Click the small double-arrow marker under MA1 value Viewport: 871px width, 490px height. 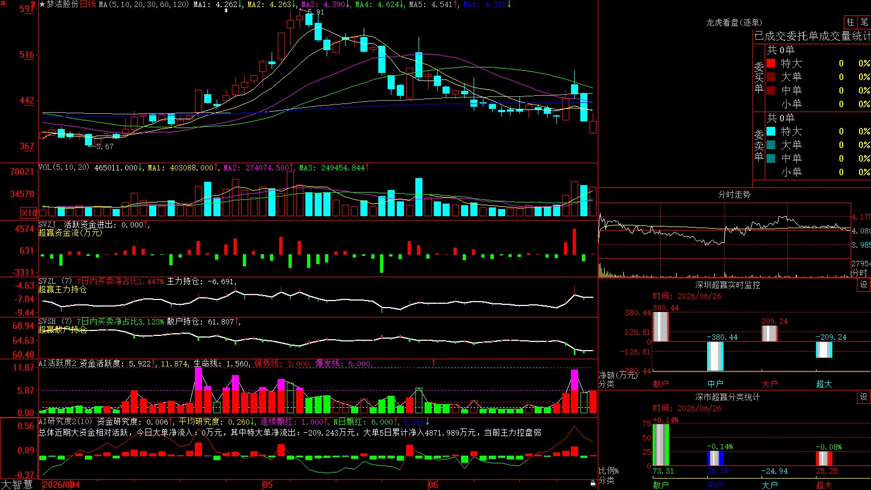coord(226,10)
